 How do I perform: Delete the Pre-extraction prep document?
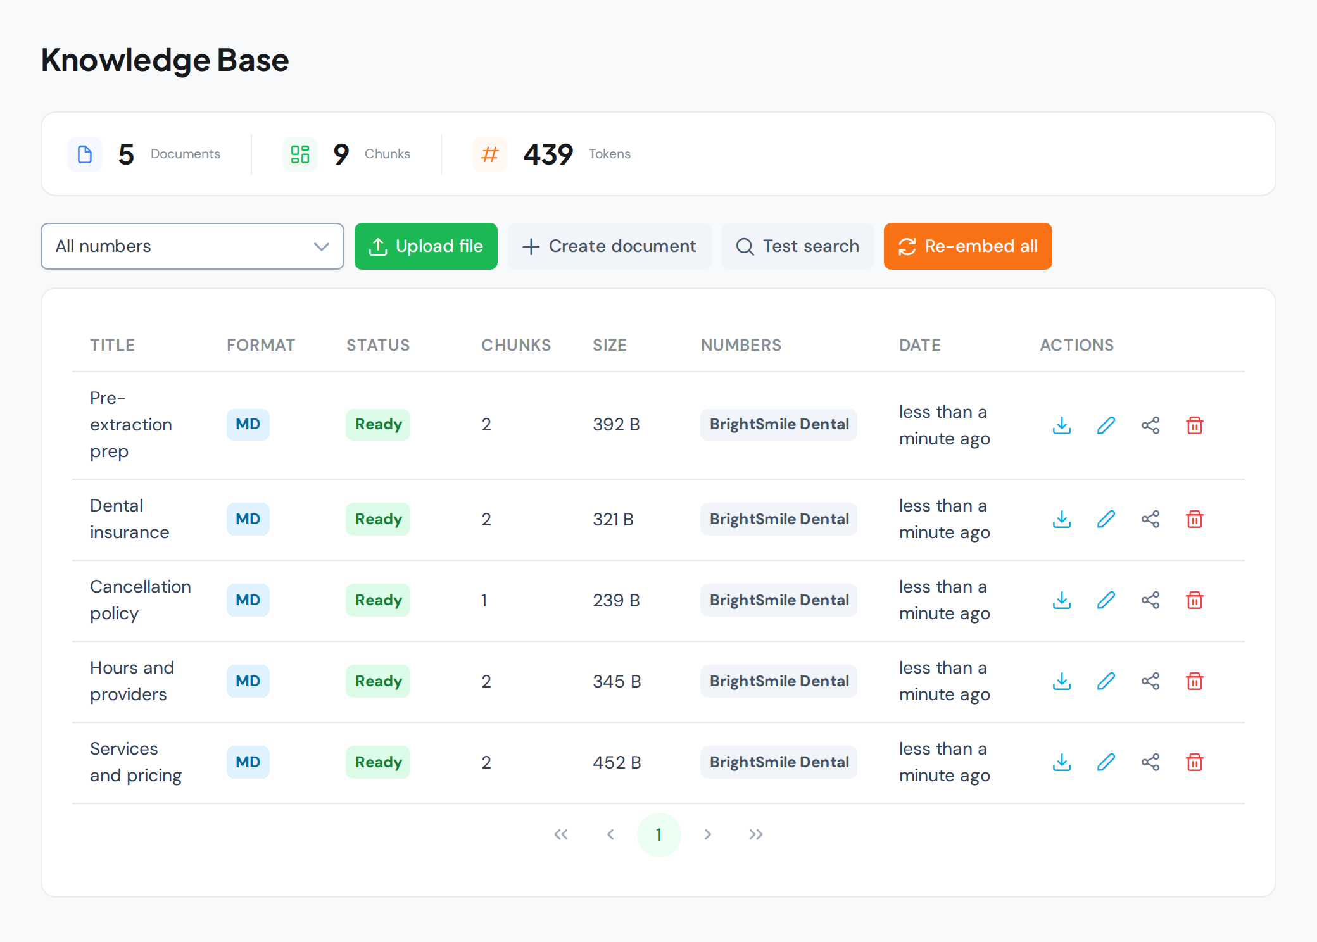pyautogui.click(x=1195, y=425)
